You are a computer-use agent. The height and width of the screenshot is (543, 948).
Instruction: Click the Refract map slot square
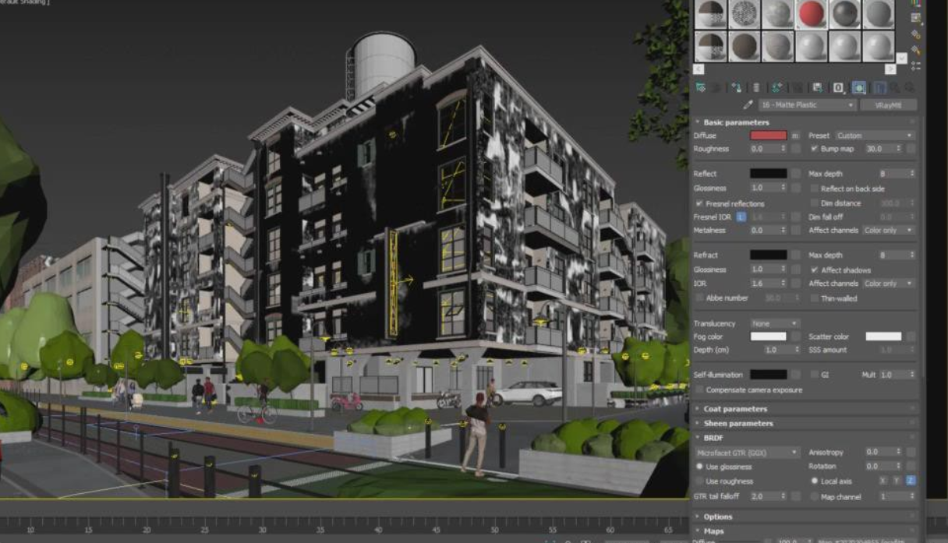[796, 255]
